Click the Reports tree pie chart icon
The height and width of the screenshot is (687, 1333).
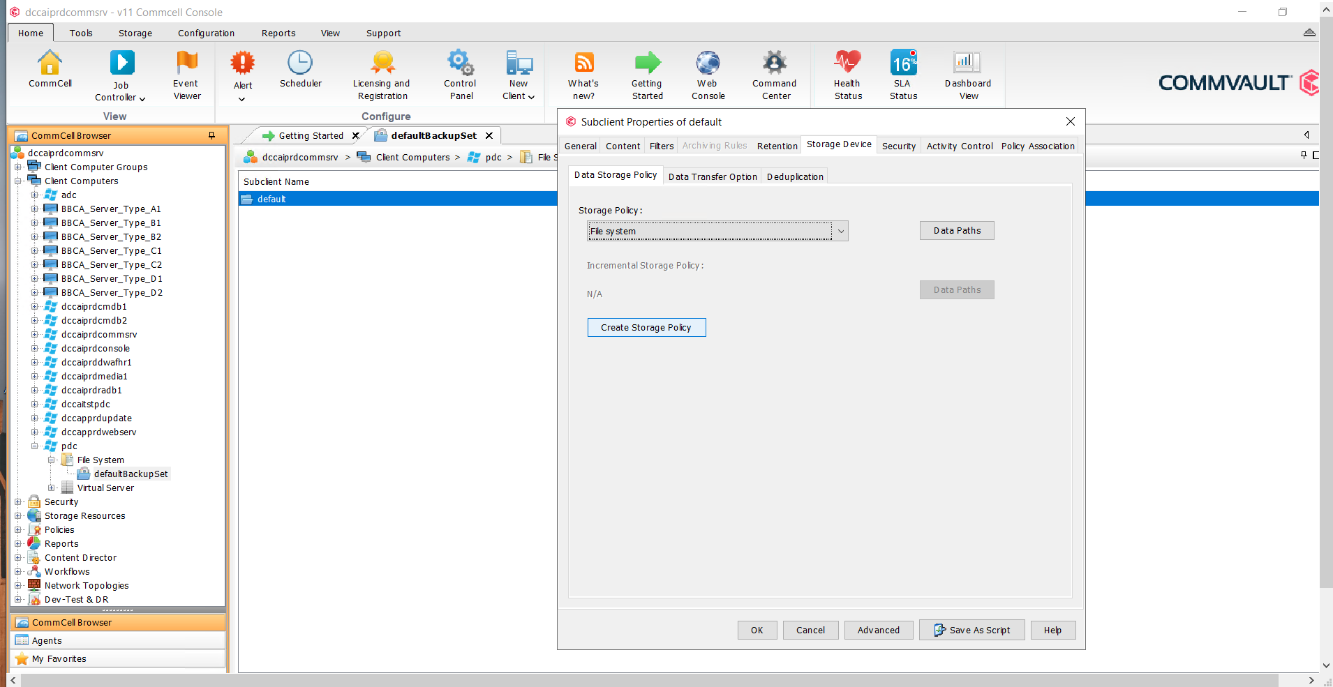coord(34,543)
